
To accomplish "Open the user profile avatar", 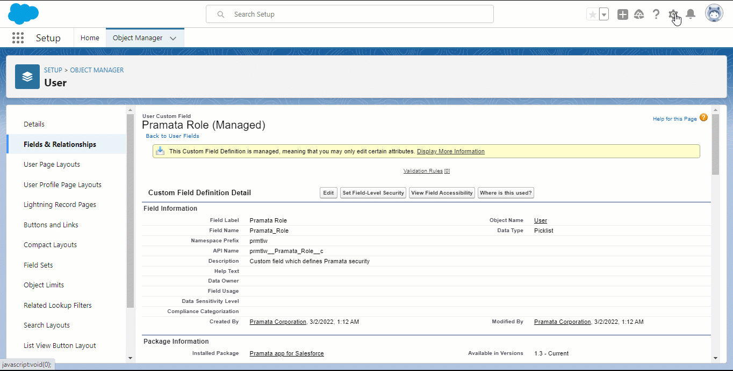I will coord(714,14).
